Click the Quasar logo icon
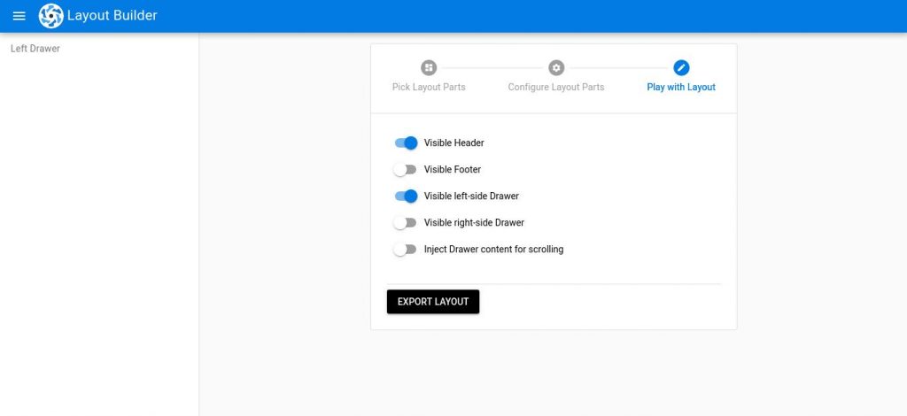 tap(50, 16)
